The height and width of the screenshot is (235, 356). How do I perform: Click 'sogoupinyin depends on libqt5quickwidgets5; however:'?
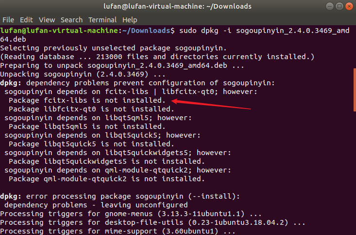[118, 153]
